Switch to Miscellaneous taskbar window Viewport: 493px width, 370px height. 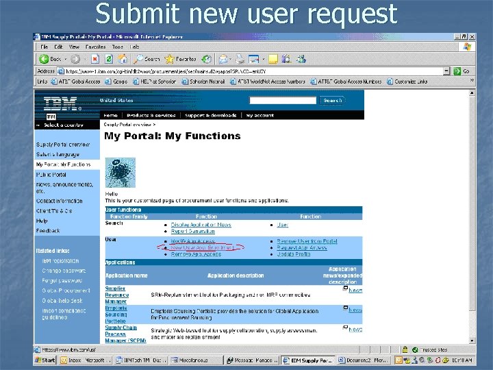(x=196, y=360)
